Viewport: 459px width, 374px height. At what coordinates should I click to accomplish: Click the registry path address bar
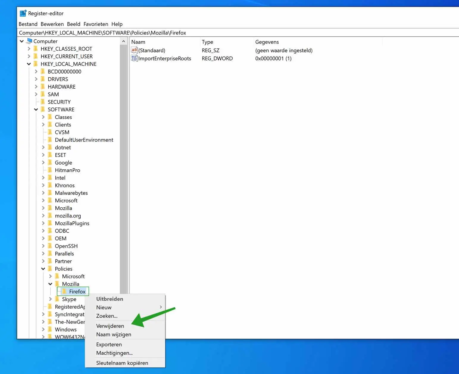point(238,33)
